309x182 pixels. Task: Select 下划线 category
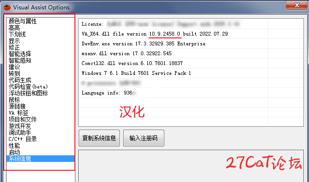pos(17,34)
